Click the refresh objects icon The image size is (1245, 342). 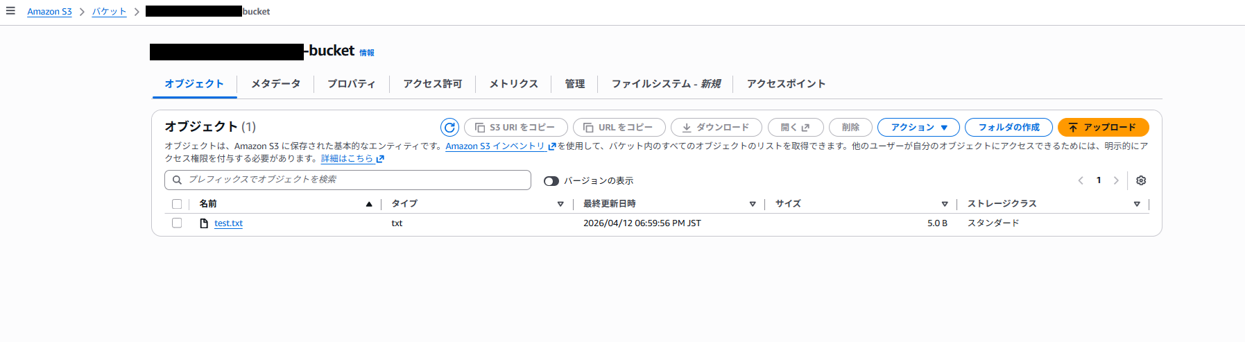pos(449,128)
